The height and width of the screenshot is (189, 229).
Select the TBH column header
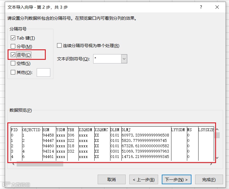click(x=71, y=130)
